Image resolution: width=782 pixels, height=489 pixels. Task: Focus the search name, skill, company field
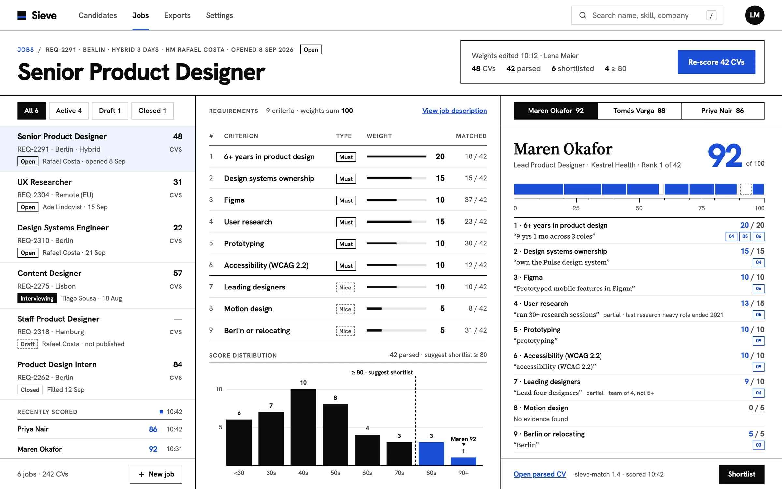point(647,15)
